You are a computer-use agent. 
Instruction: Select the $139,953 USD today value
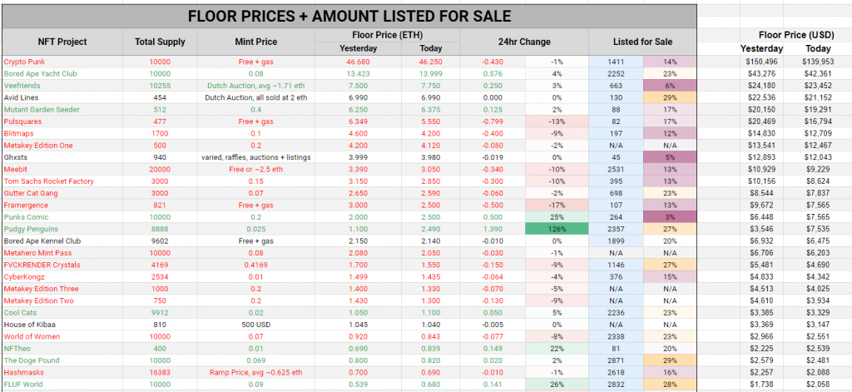coord(818,62)
